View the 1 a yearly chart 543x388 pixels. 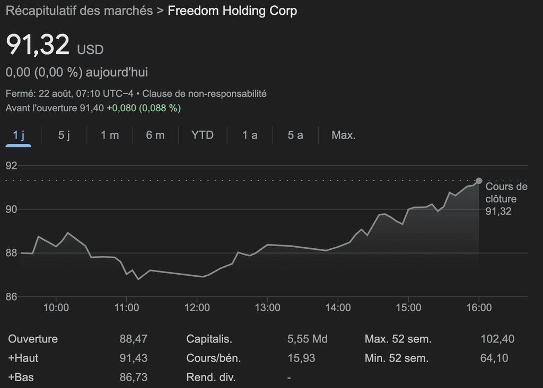coord(249,135)
